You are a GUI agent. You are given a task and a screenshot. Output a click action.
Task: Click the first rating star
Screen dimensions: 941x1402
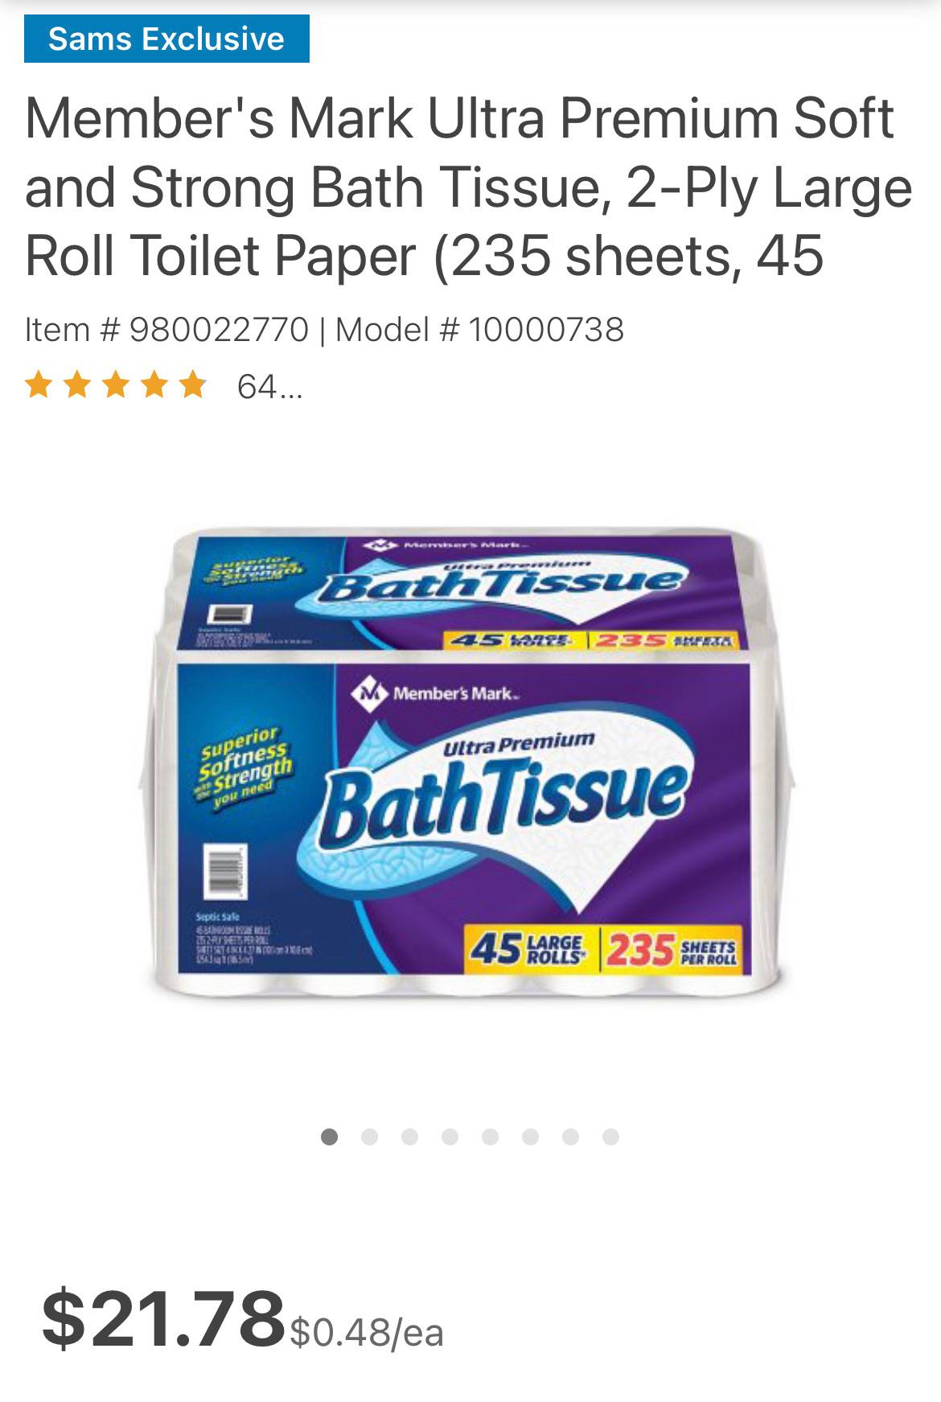(x=39, y=385)
